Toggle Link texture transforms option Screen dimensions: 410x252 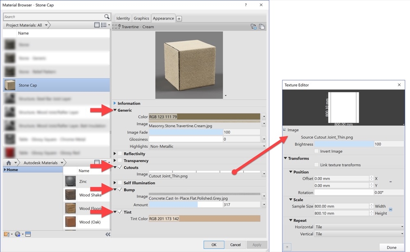[x=317, y=165]
